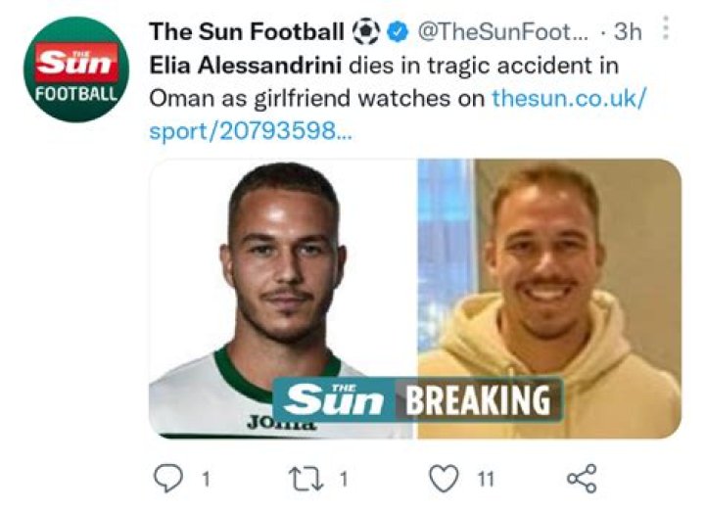Image resolution: width=705 pixels, height=510 pixels.
Task: Click the reply count number 1
Action: click(206, 479)
